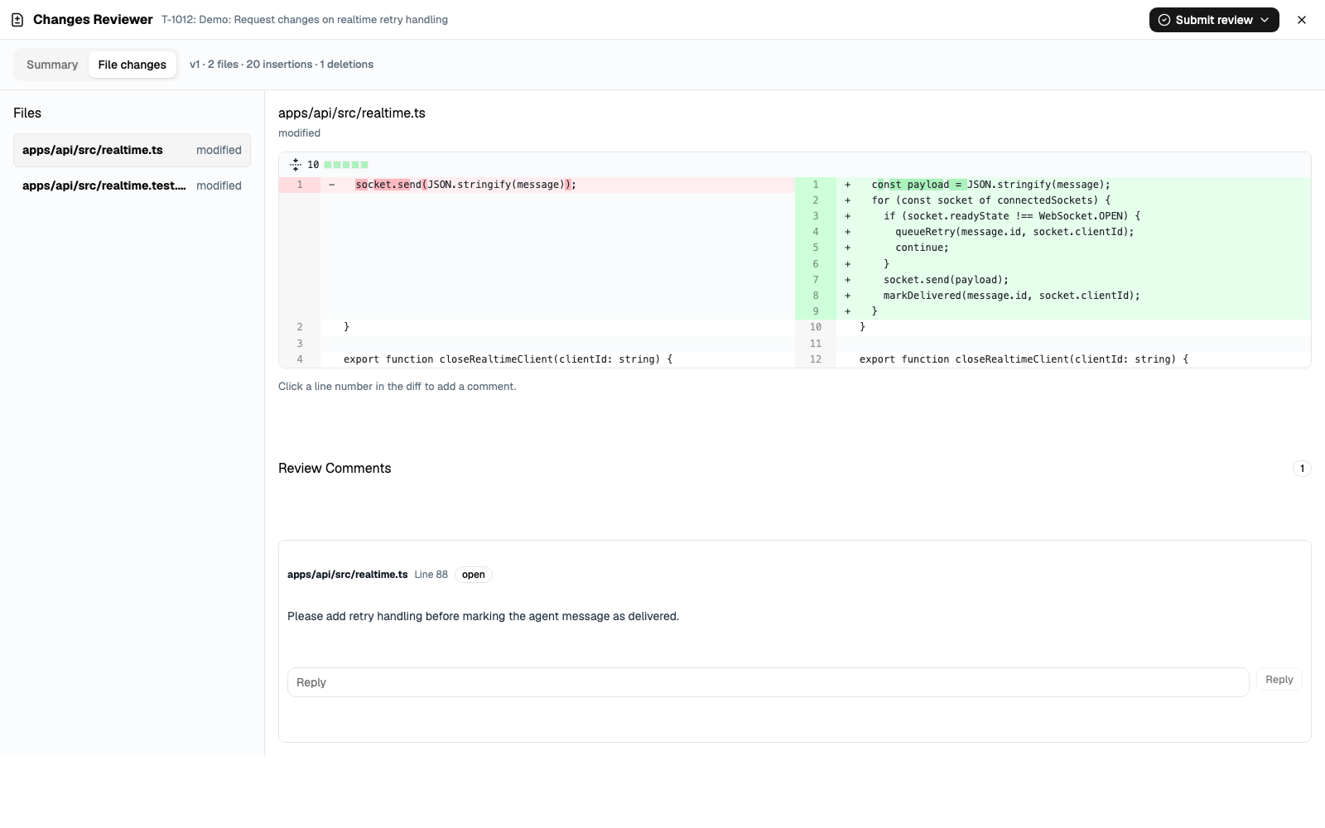1325x828 pixels.
Task: Click added line number 7 in diff
Action: [x=816, y=280]
